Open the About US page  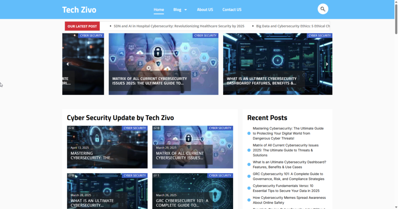[205, 10]
